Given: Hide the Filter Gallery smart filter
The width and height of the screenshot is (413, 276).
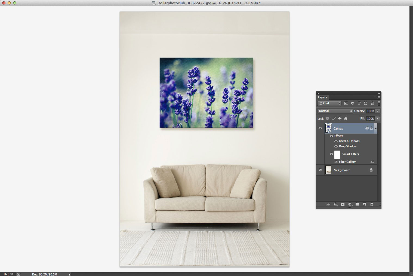Looking at the screenshot, I should (x=336, y=162).
